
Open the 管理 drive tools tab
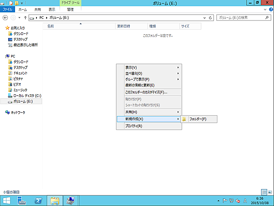point(70,10)
